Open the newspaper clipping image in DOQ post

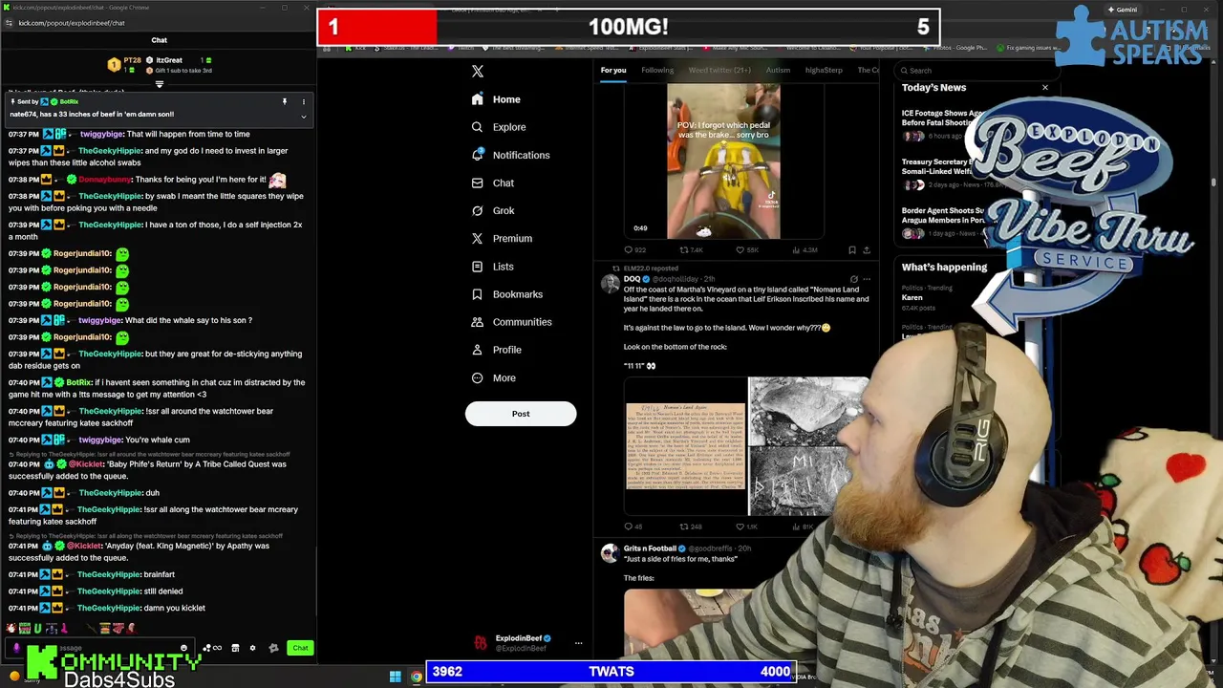685,445
